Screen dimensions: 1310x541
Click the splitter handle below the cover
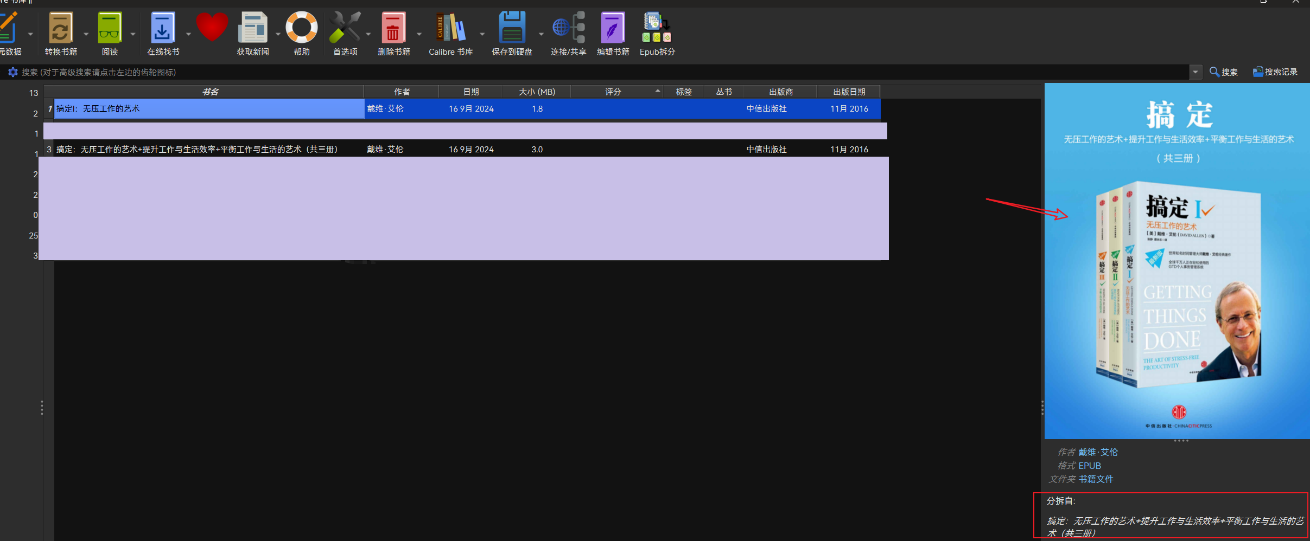pos(1181,441)
